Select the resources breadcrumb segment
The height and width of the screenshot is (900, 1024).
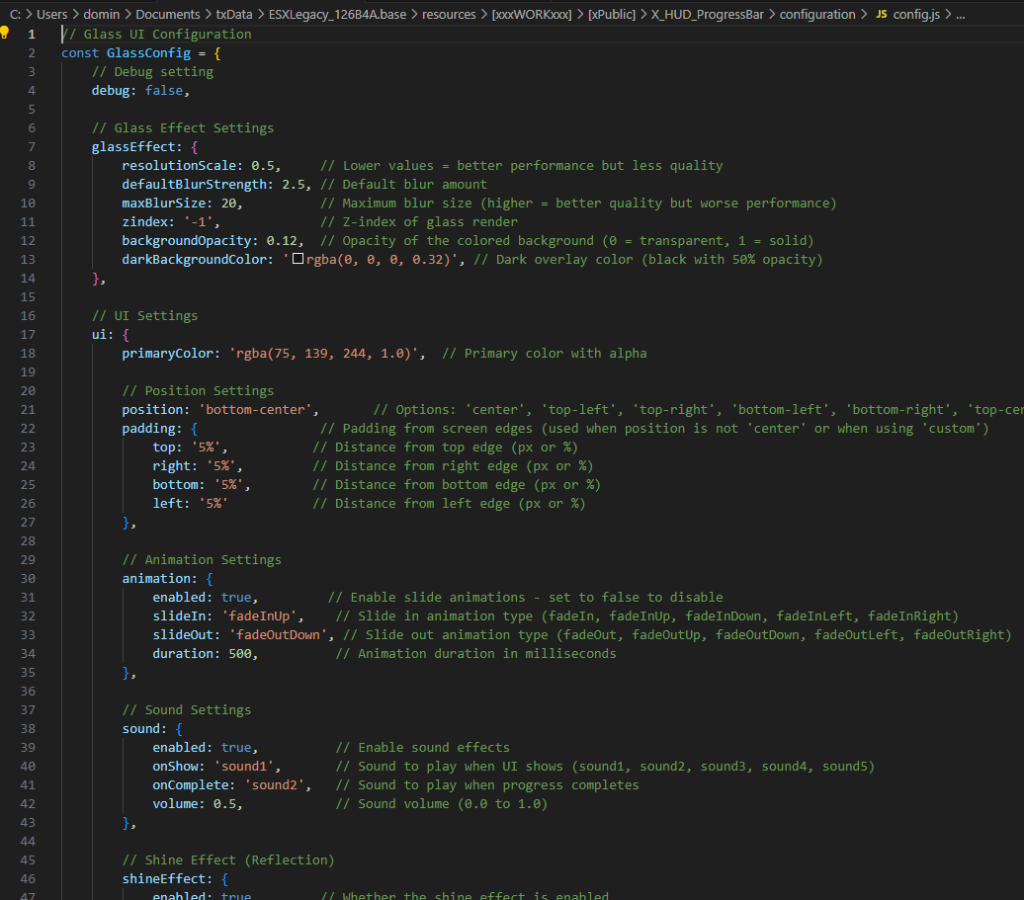(452, 15)
